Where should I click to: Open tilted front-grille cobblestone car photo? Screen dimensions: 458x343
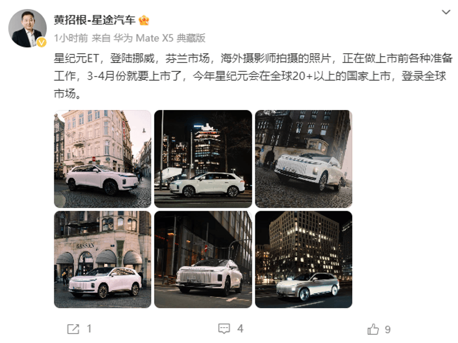pyautogui.click(x=303, y=159)
